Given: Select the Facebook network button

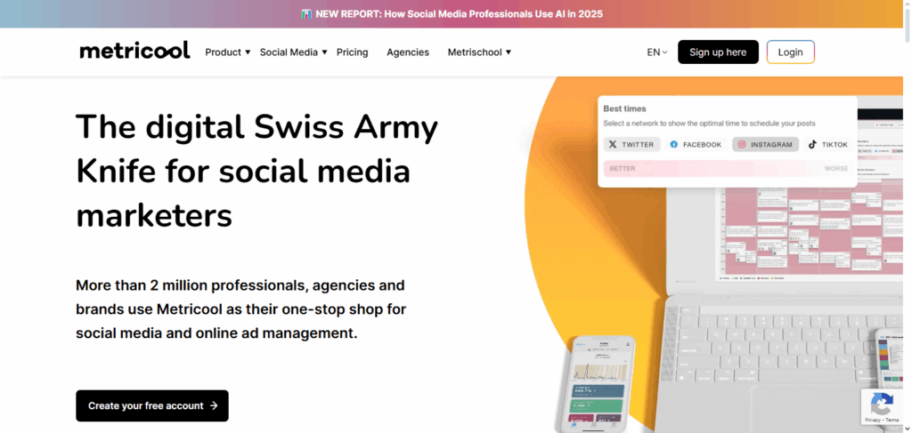Looking at the screenshot, I should pyautogui.click(x=696, y=145).
